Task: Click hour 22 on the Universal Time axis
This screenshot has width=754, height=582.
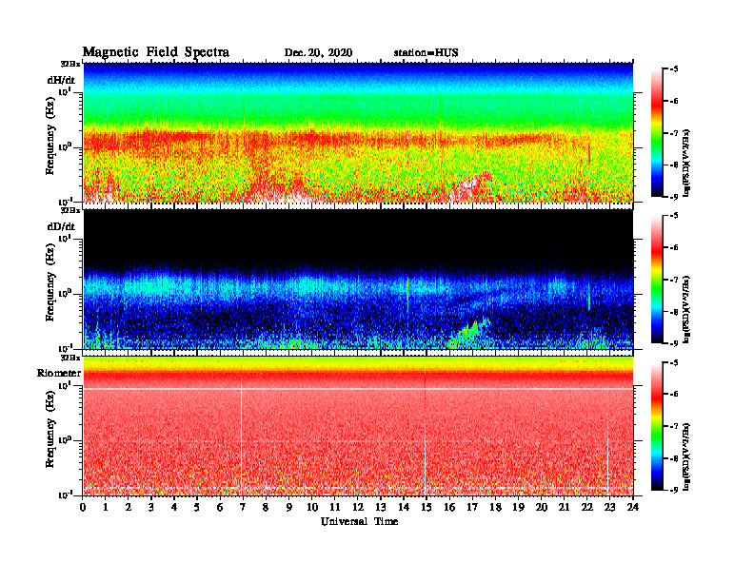Action: (x=587, y=507)
